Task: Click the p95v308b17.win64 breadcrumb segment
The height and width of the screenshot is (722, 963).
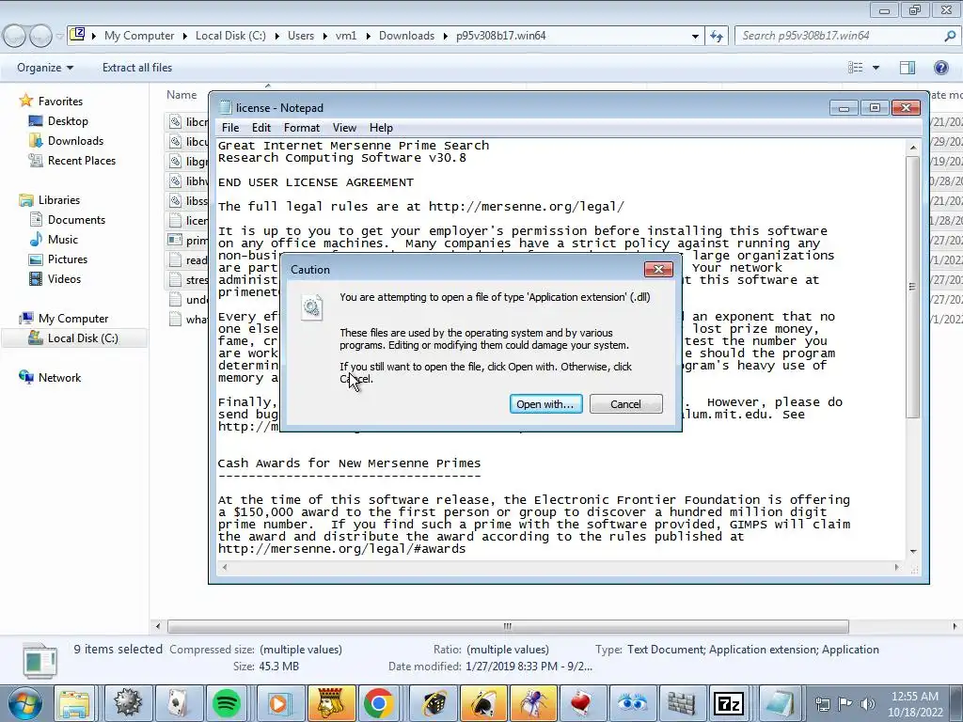Action: pyautogui.click(x=500, y=36)
